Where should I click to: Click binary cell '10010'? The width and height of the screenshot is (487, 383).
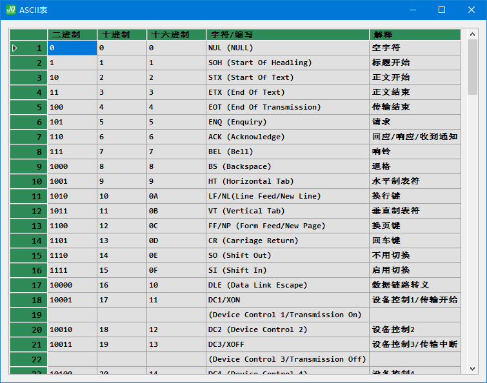click(72, 329)
